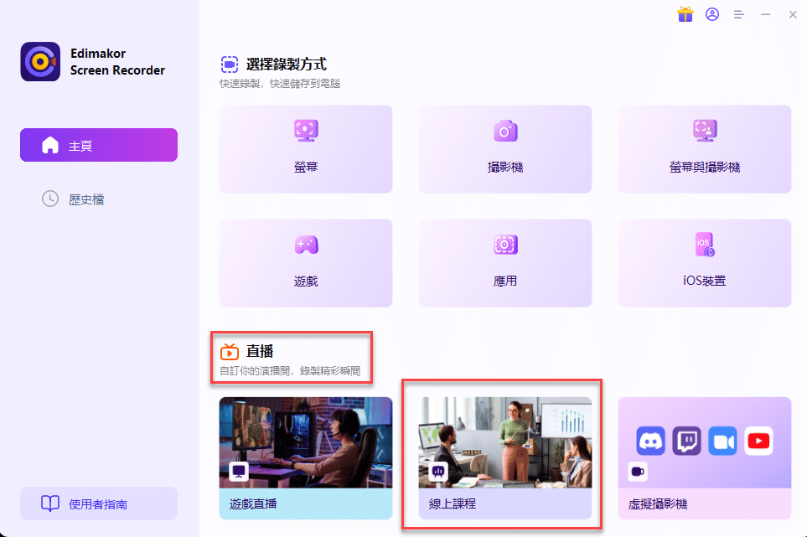Click the 直播 live TV icon
This screenshot has height=537, width=807.
(230, 351)
